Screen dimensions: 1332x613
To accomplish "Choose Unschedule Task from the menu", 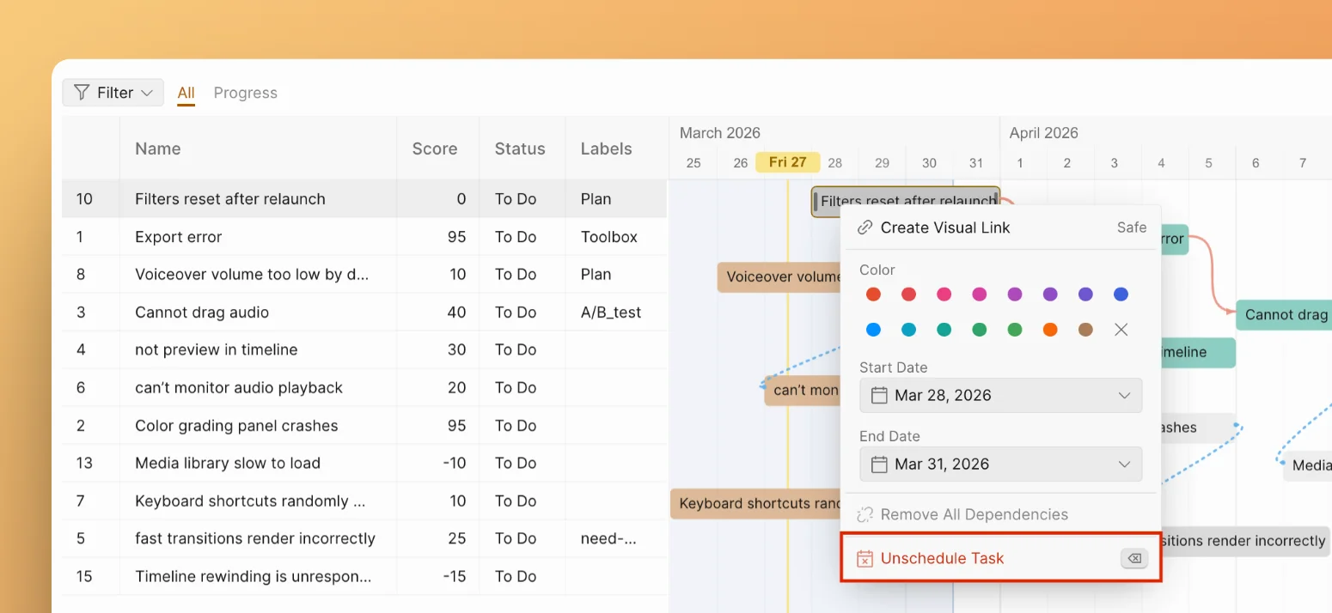I will [942, 559].
